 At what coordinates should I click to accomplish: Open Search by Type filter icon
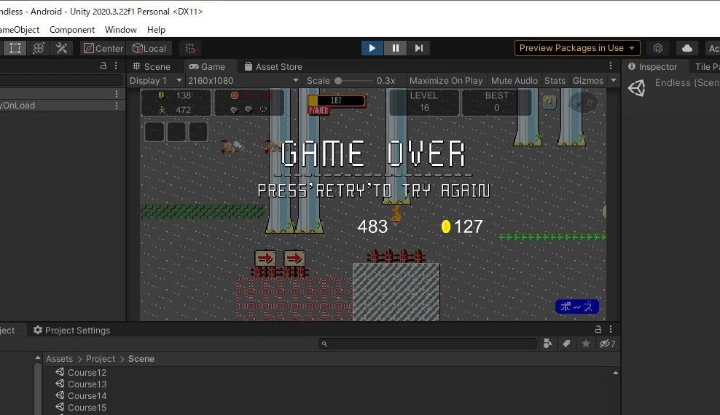(548, 344)
